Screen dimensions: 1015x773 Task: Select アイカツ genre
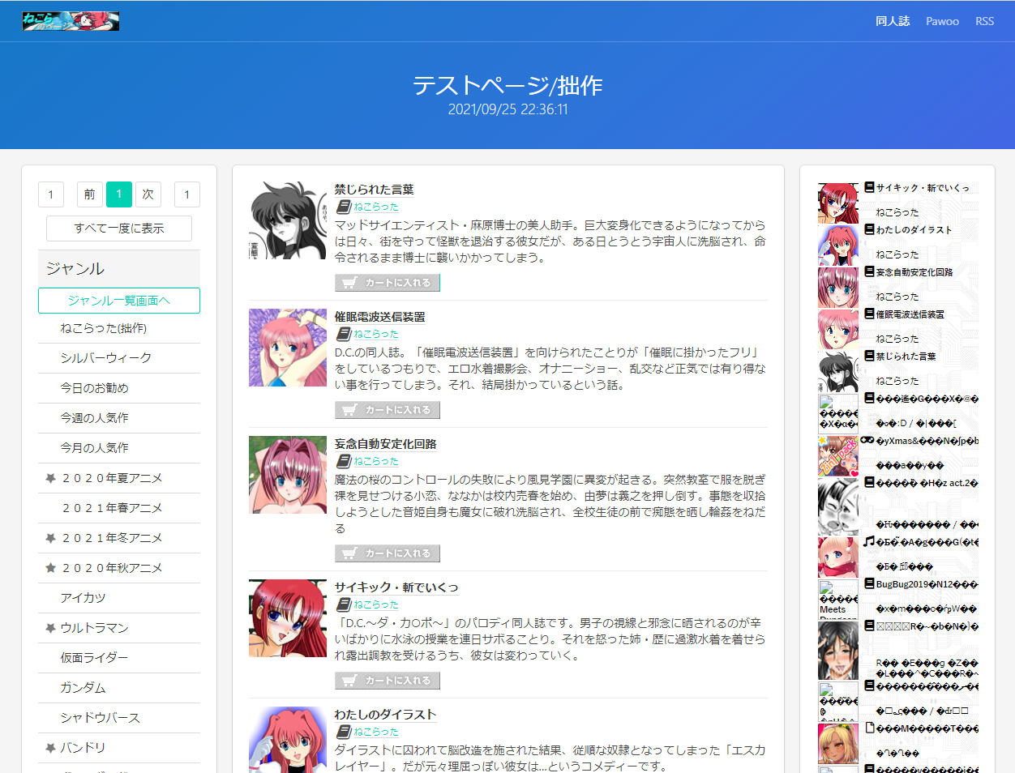83,598
